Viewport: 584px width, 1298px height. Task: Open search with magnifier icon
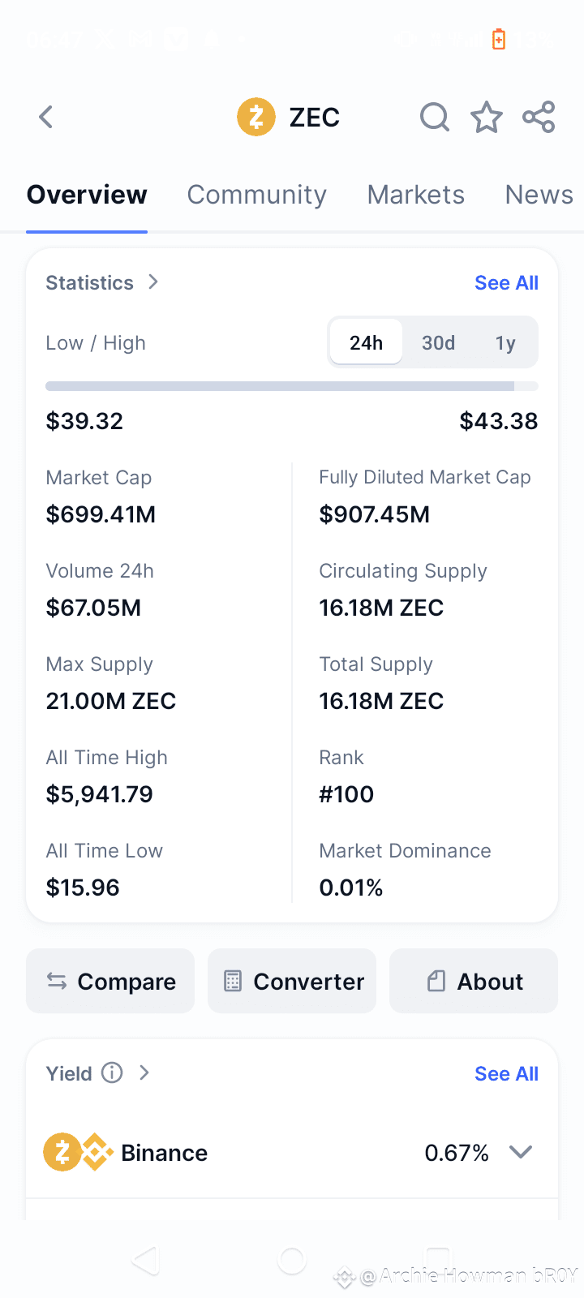[435, 118]
